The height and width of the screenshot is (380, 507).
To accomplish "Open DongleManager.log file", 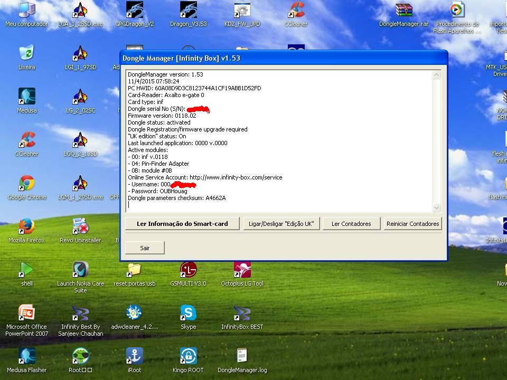I will (x=242, y=360).
